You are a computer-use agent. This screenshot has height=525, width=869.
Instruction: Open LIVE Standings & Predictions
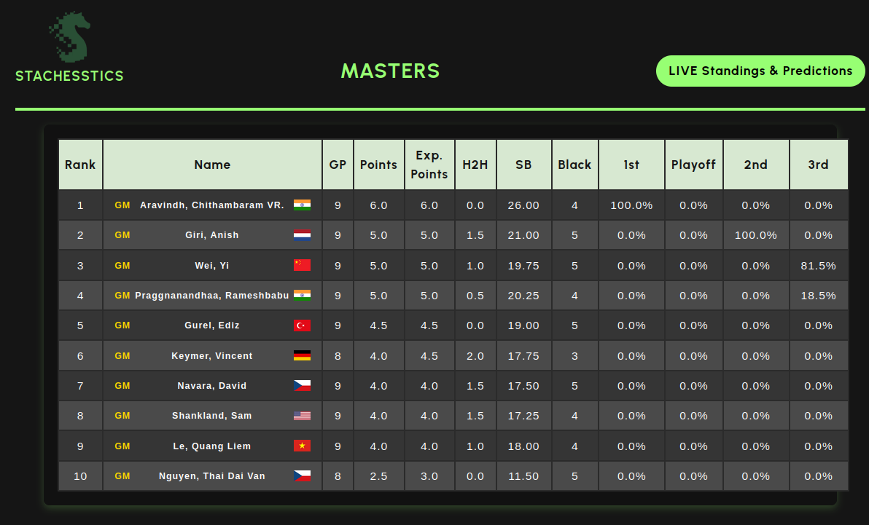click(x=760, y=71)
